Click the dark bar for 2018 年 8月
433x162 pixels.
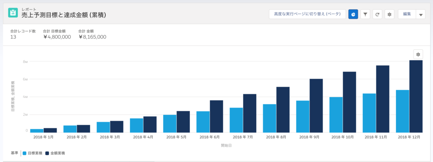point(283,110)
